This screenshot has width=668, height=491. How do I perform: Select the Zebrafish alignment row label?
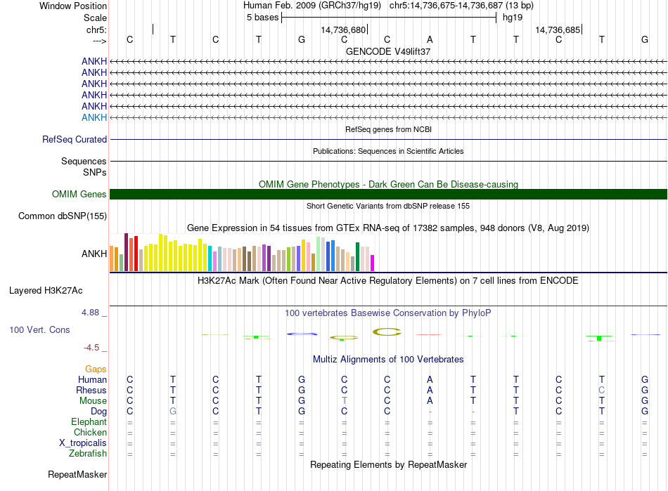point(88,454)
